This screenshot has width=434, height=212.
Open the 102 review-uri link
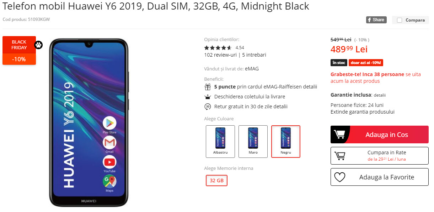pyautogui.click(x=220, y=55)
